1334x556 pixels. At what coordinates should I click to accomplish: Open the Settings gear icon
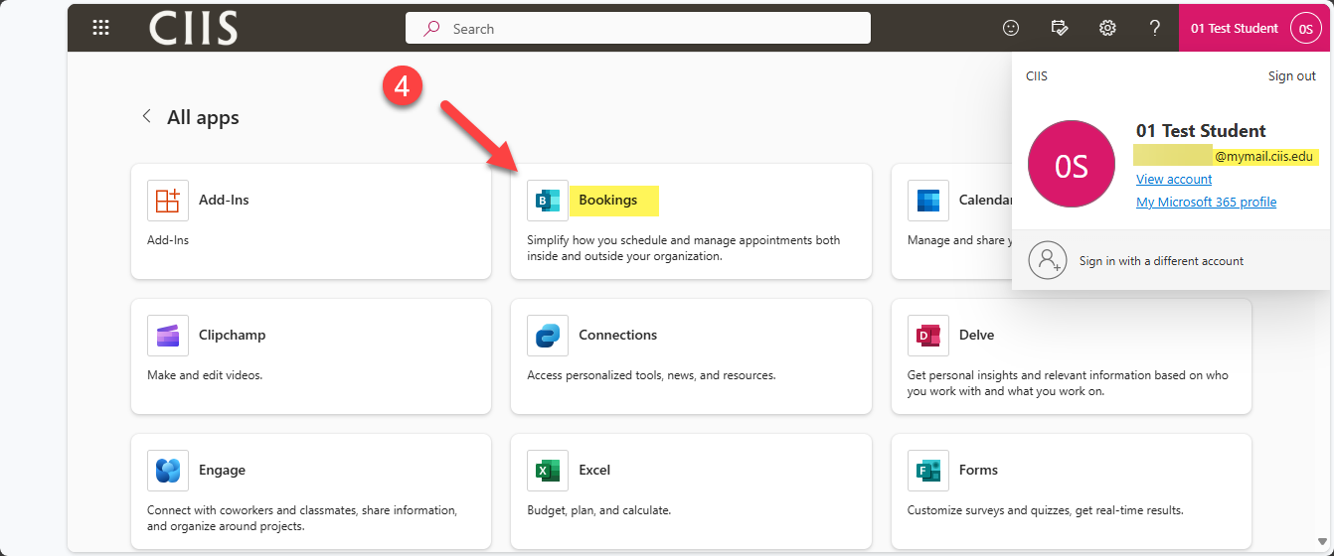(1107, 28)
